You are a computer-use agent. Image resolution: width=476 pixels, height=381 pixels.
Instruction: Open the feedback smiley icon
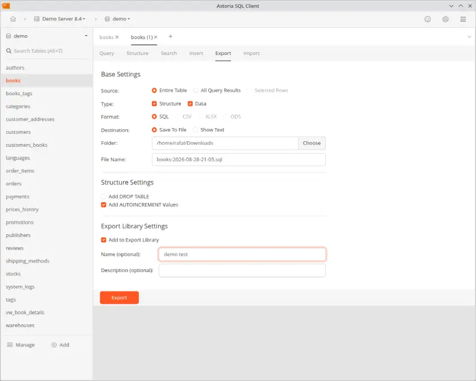tap(427, 19)
